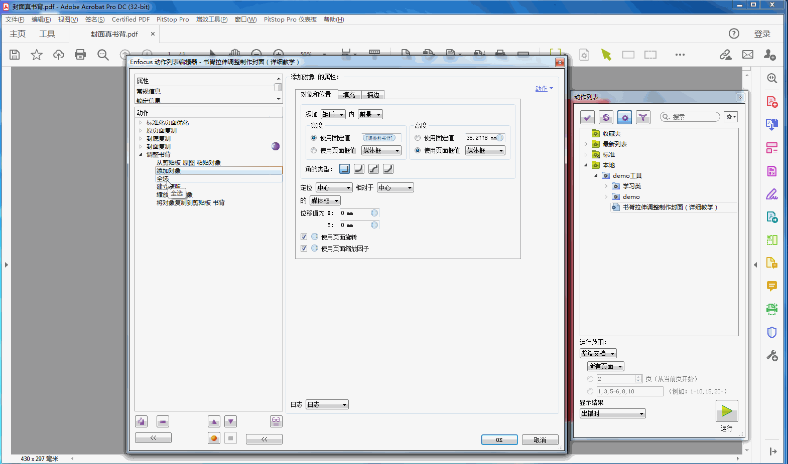Viewport: 788px width, 464px height.
Task: Click the cloud upload icon
Action: pos(59,55)
